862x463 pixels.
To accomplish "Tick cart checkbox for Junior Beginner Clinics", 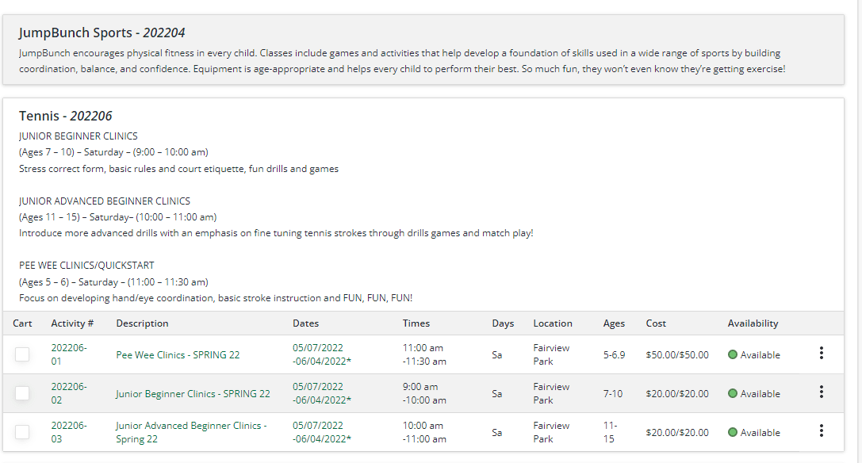I will point(22,393).
